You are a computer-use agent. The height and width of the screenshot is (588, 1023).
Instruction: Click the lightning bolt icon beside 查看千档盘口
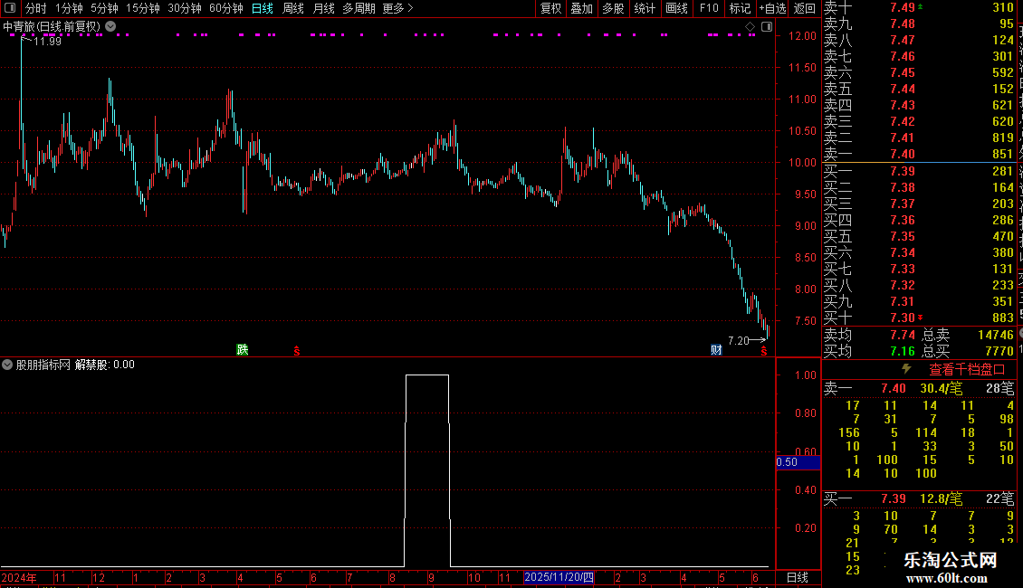tap(906, 369)
